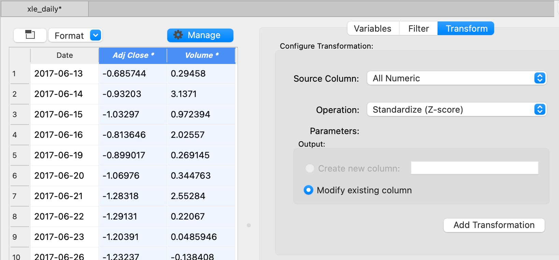Open the Operation dropdown list

click(457, 110)
